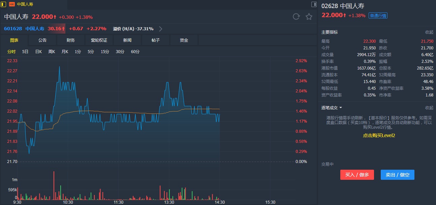Collapse the 主要指标 section
Viewport: 436px width, 205px height.
(429, 32)
